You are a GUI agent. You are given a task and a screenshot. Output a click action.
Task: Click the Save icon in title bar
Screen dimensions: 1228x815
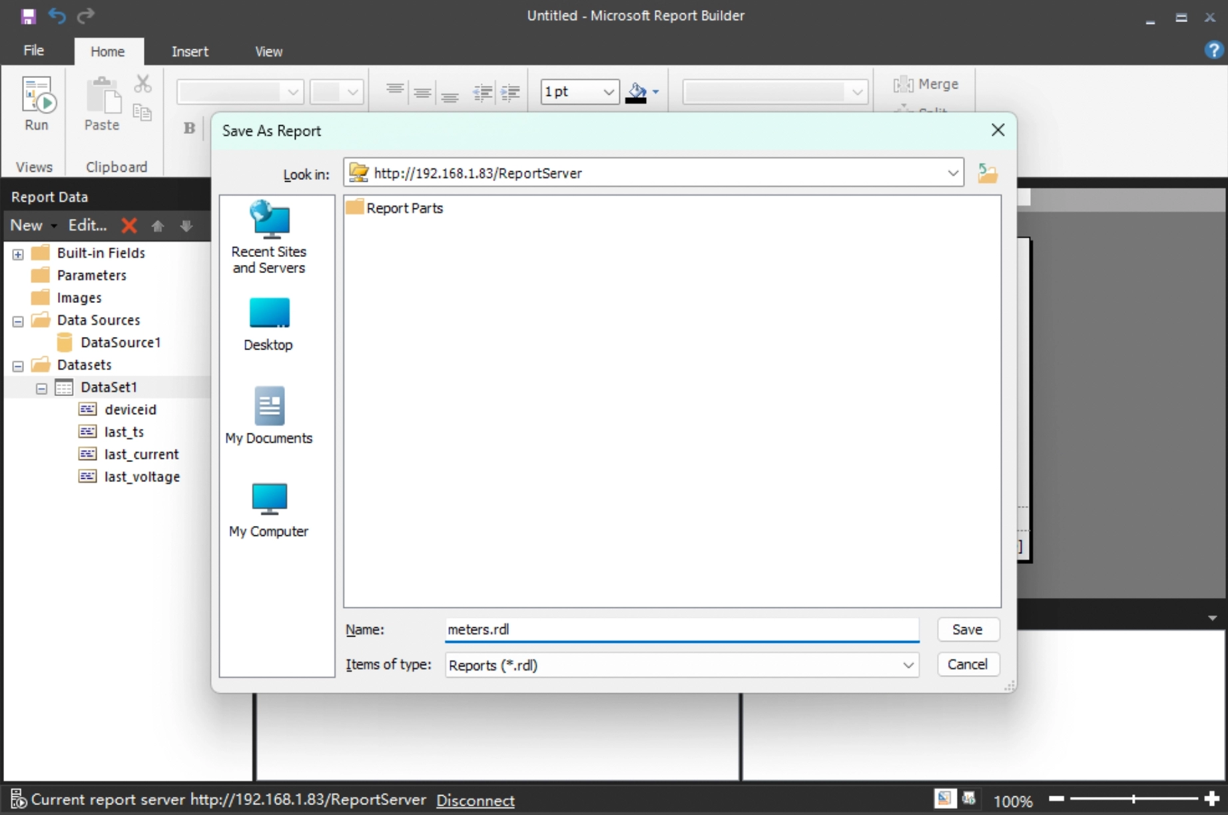click(28, 16)
